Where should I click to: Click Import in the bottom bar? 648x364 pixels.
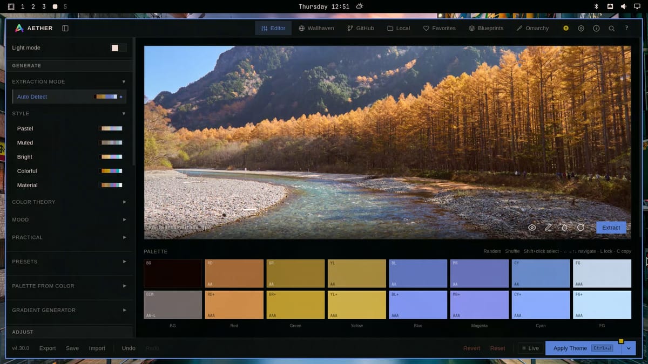click(x=97, y=348)
